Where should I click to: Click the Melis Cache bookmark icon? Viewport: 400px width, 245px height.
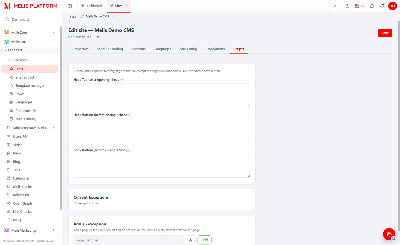point(9,187)
